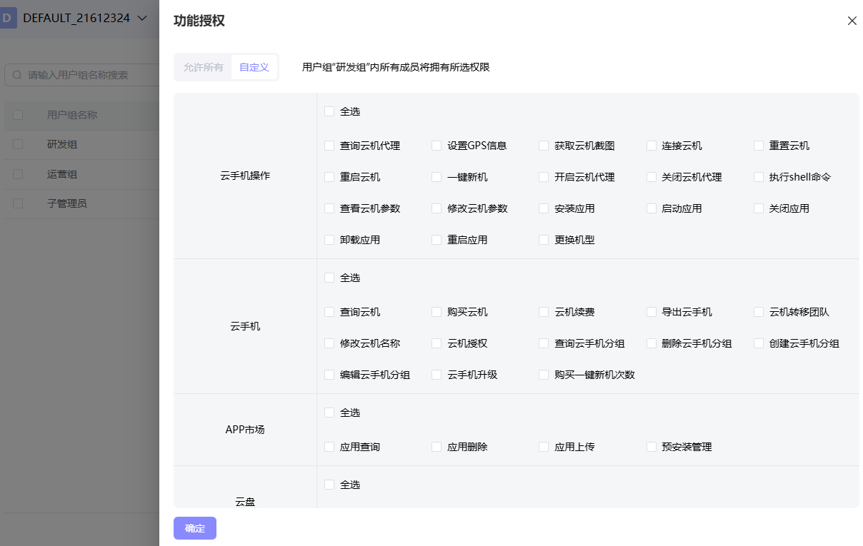This screenshot has height=546, width=863.
Task: Click the 确定 confirm button
Action: point(194,528)
